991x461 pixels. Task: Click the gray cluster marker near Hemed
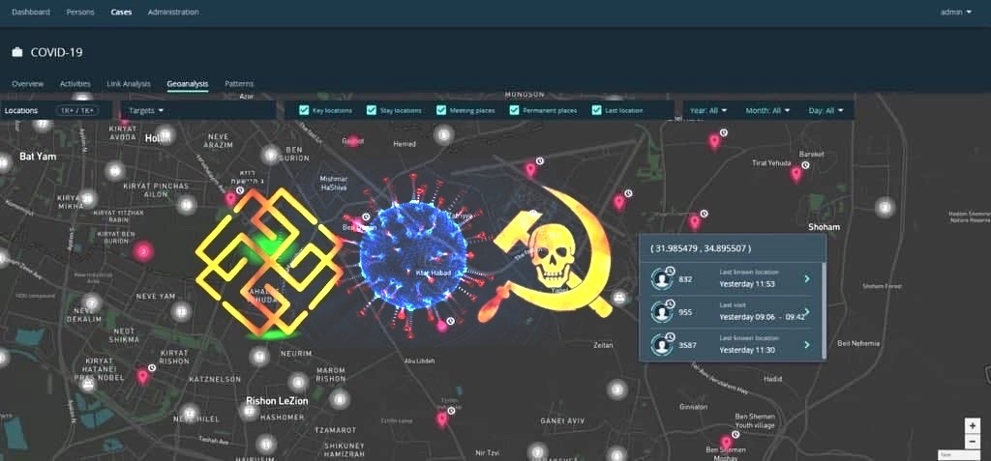point(443,134)
